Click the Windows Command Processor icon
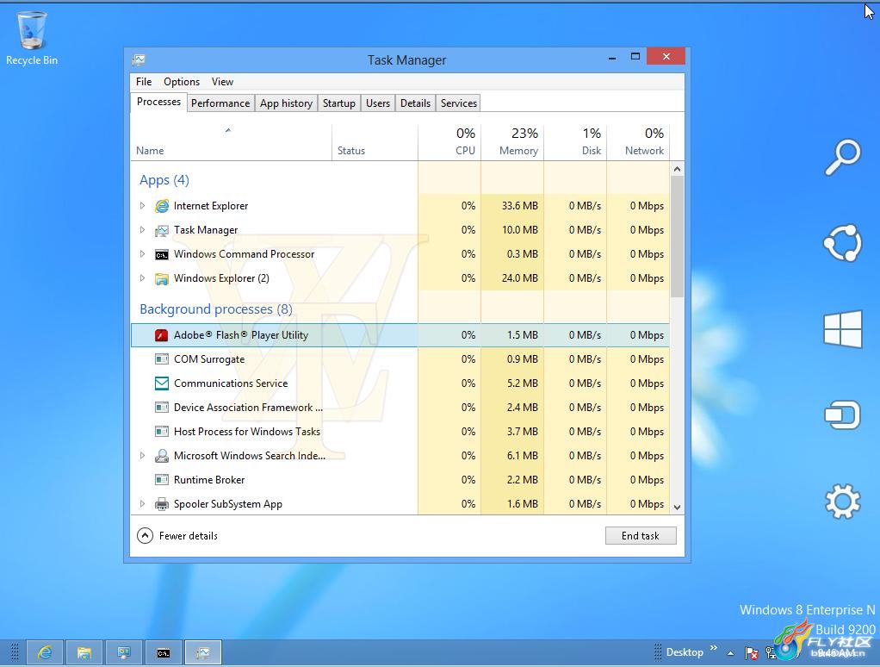 click(x=162, y=254)
